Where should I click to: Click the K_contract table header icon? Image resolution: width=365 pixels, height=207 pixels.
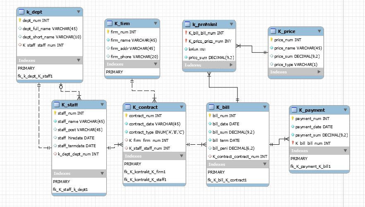click(x=127, y=107)
